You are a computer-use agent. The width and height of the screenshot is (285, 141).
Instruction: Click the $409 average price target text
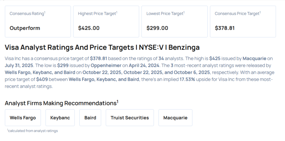(41, 79)
